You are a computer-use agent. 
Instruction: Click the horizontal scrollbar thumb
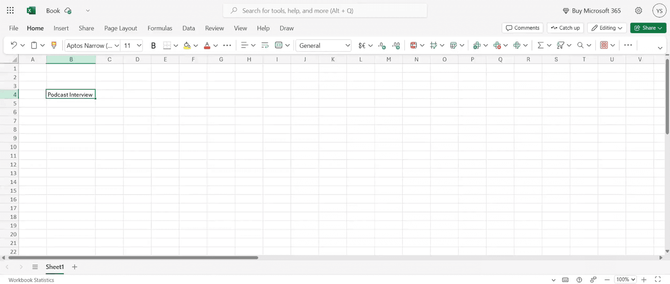133,258
